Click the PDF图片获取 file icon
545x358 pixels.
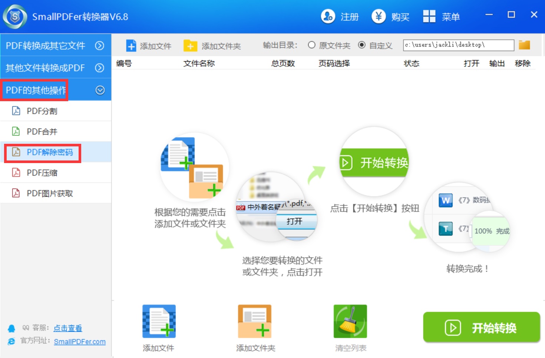click(x=16, y=193)
